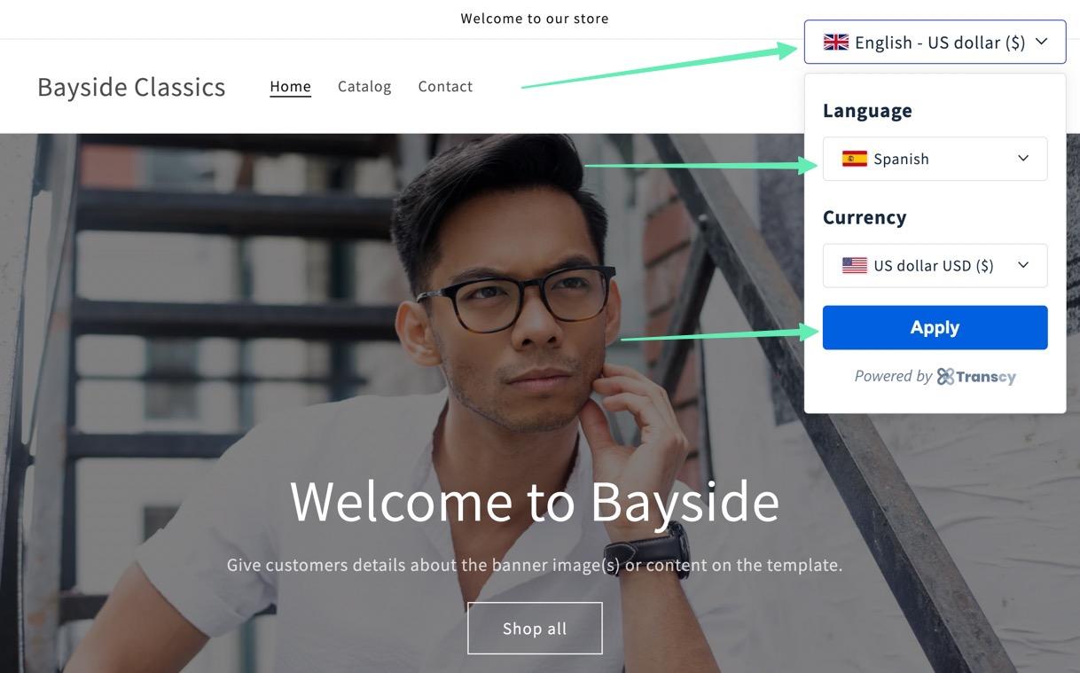
Task: Click the Shop all button
Action: click(535, 629)
